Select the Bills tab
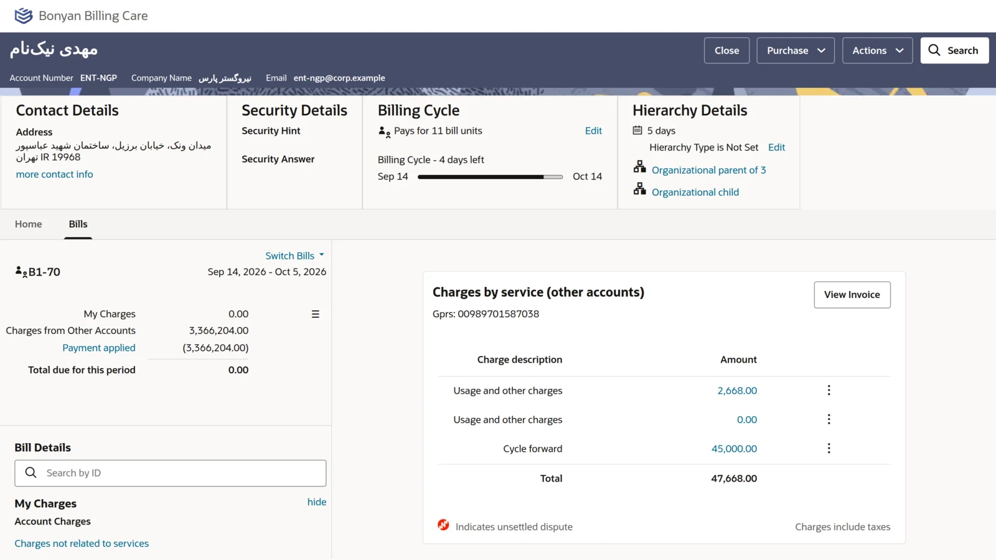The width and height of the screenshot is (996, 560). point(78,224)
